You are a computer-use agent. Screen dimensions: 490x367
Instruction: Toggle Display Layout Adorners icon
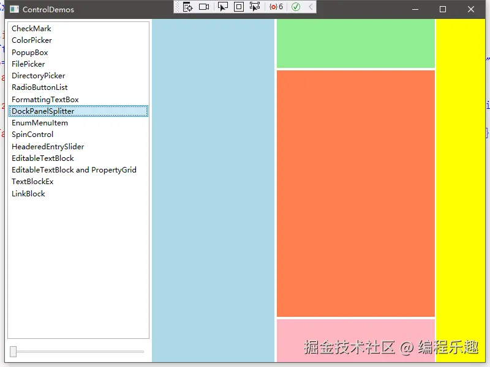(x=239, y=7)
